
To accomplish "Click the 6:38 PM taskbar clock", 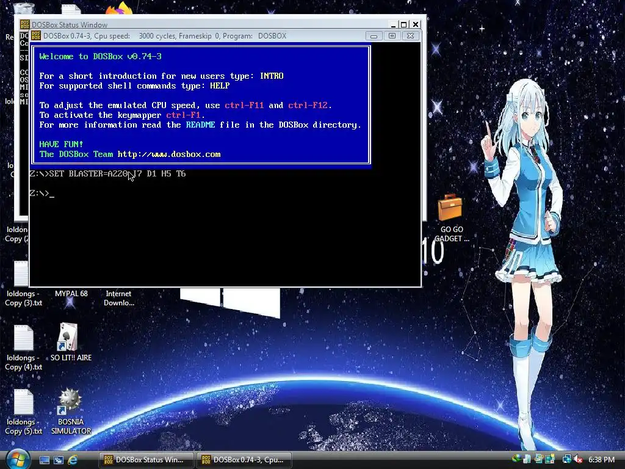I will coord(601,460).
